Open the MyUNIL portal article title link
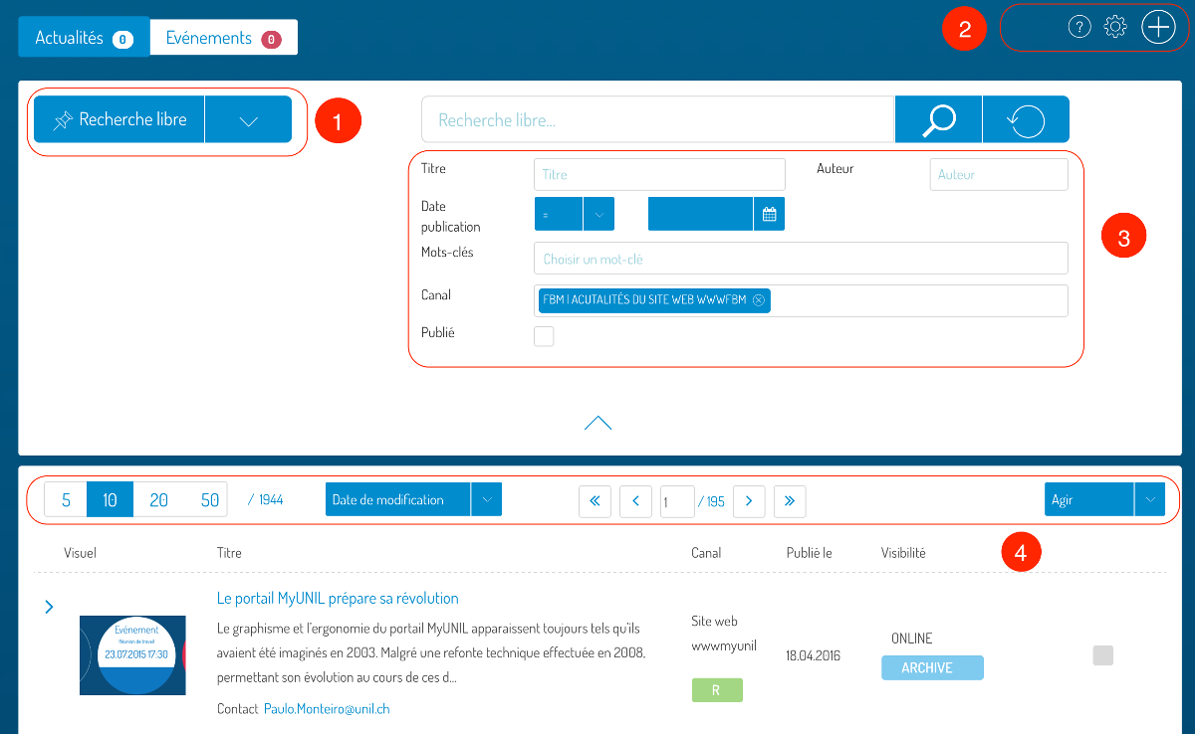 coord(338,599)
